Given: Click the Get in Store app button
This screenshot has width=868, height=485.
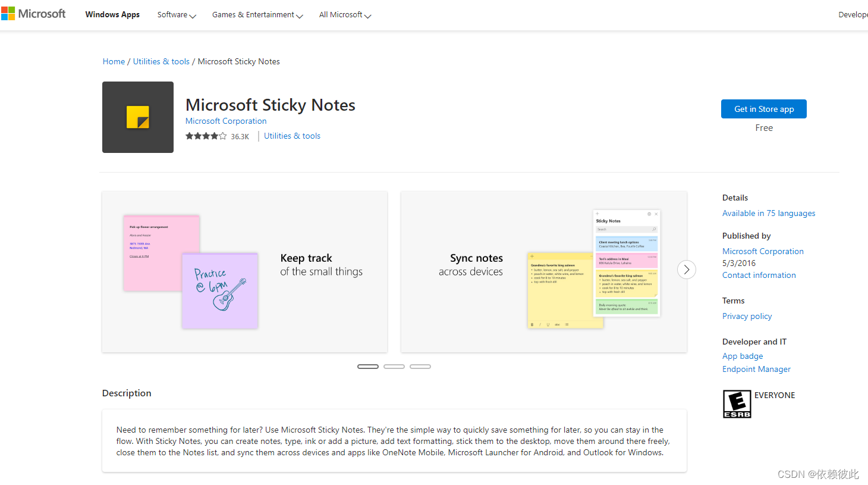Looking at the screenshot, I should point(763,109).
